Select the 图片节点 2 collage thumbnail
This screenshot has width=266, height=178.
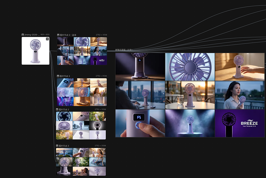81,126
